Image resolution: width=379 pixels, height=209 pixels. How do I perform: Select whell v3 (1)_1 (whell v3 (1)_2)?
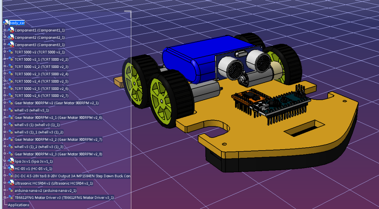(39, 132)
